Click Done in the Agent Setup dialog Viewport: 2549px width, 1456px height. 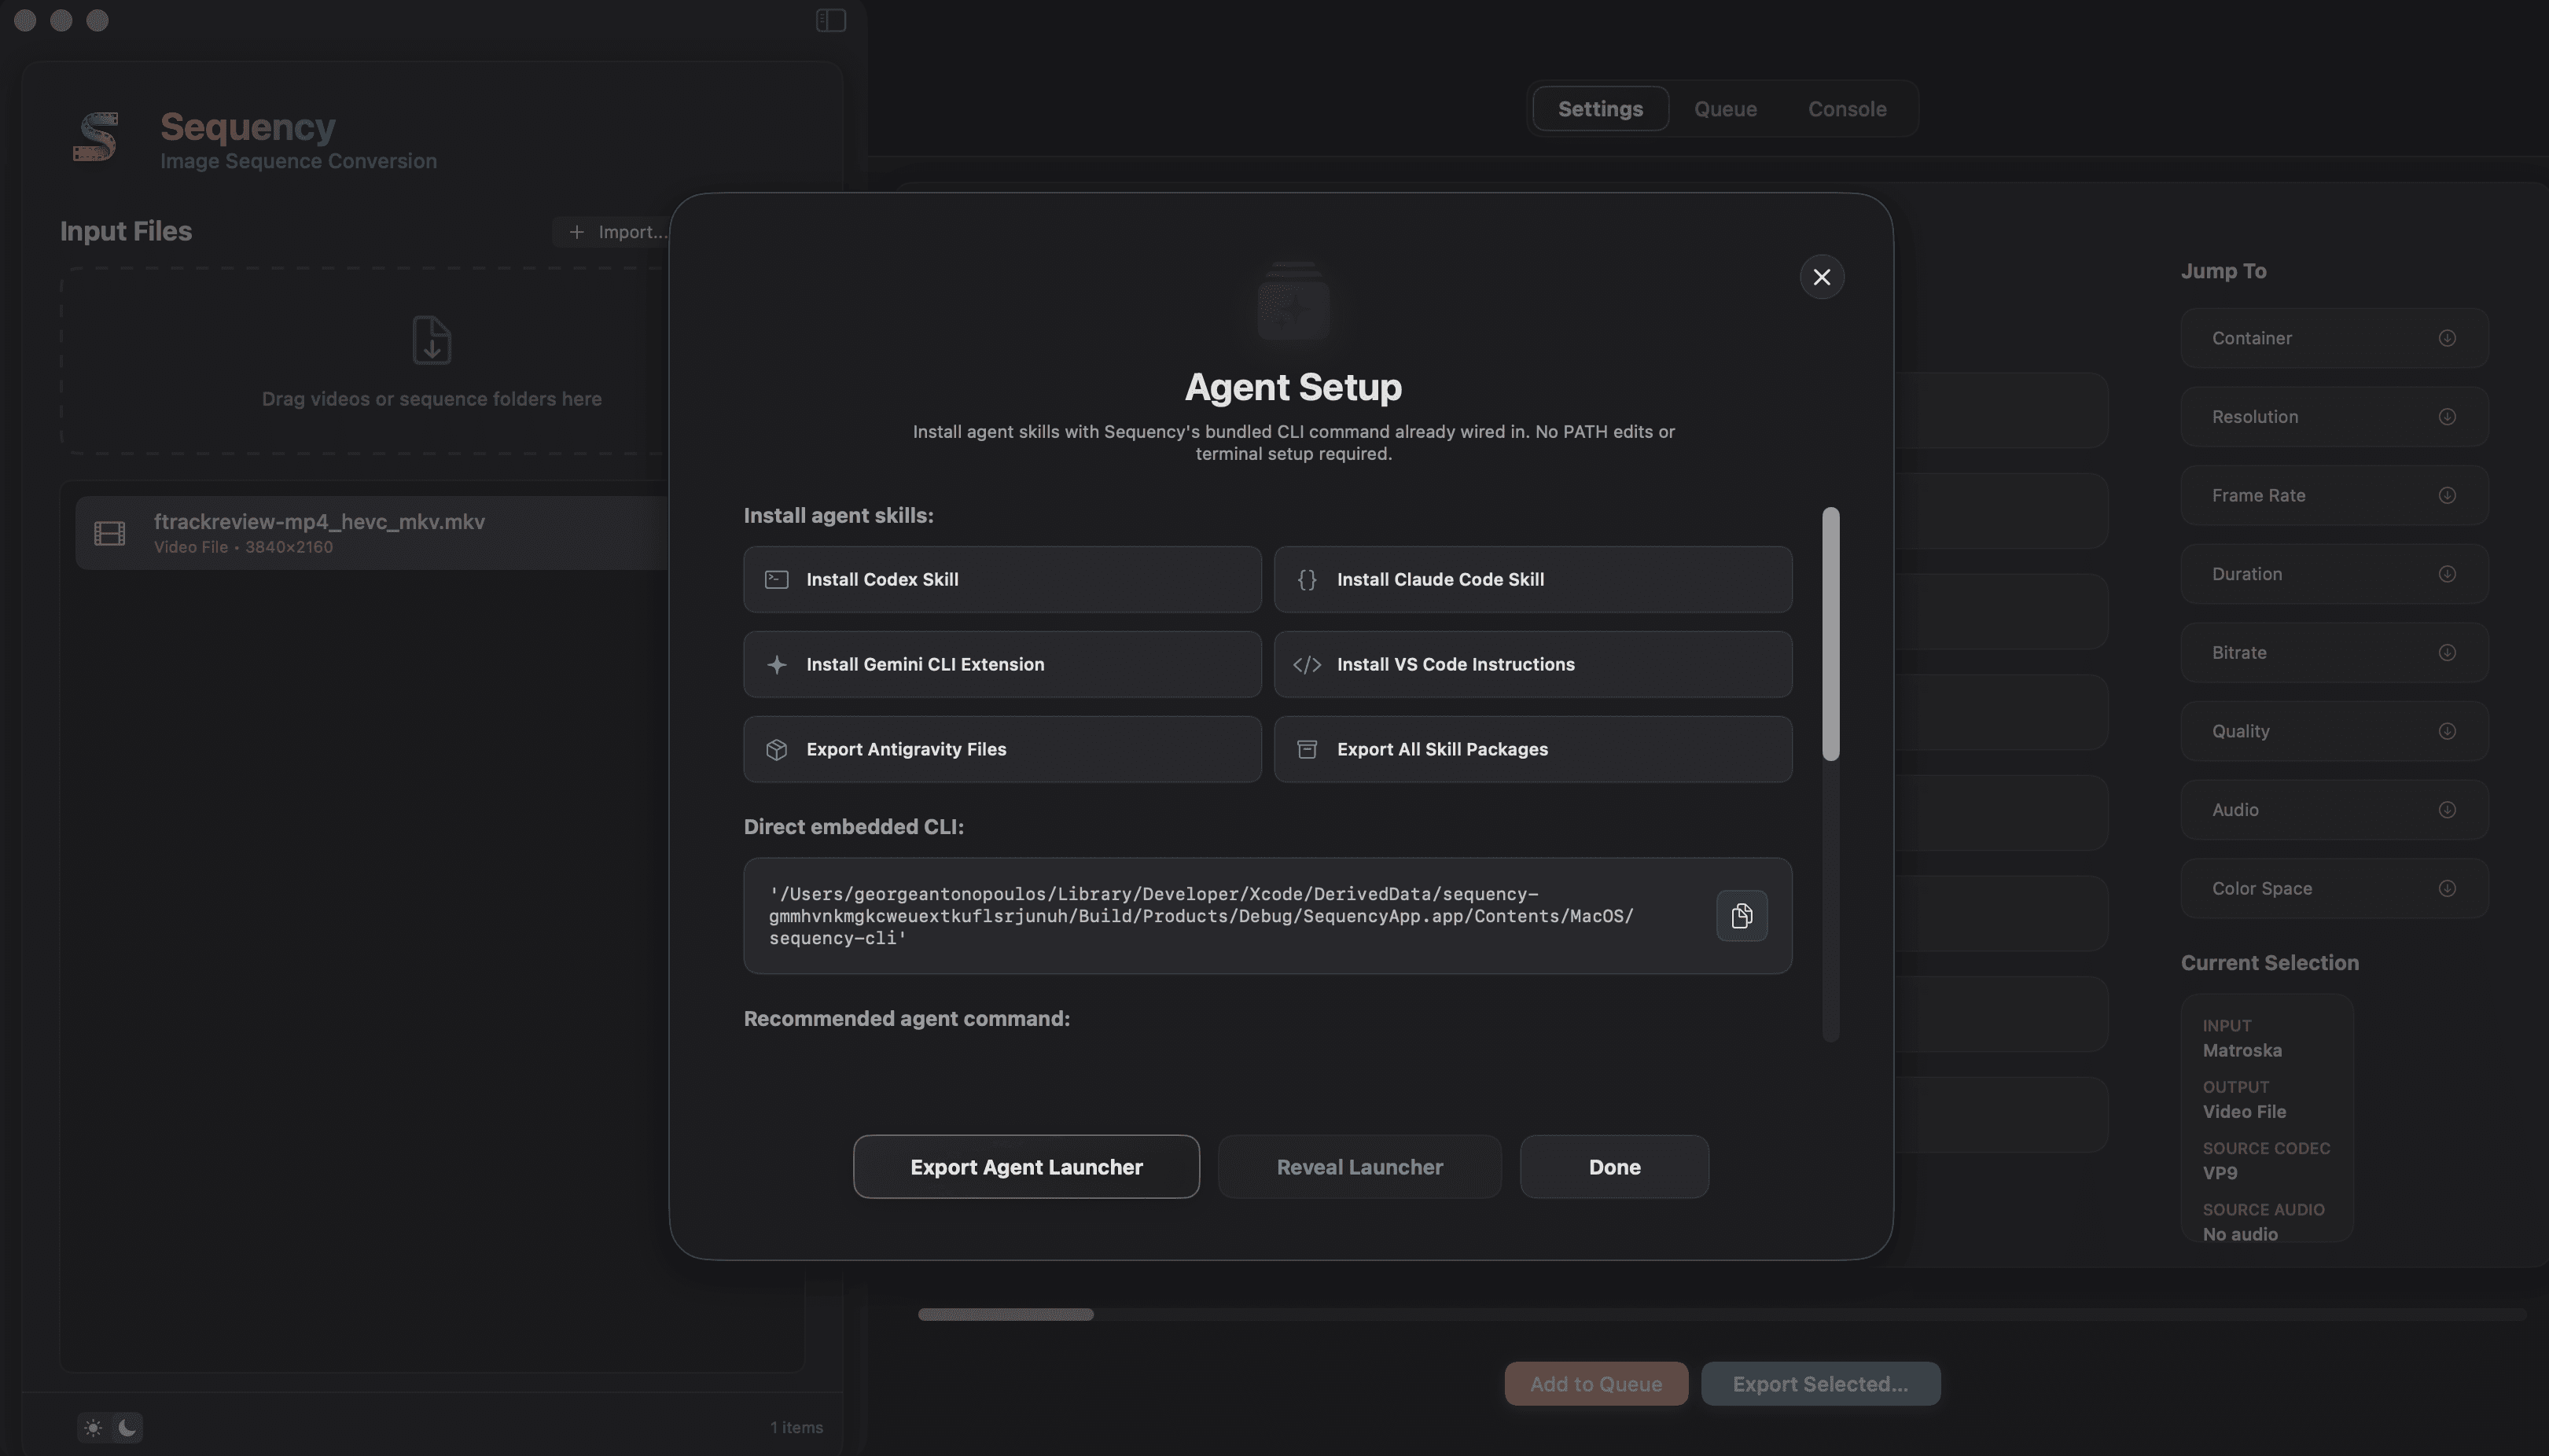coord(1614,1167)
